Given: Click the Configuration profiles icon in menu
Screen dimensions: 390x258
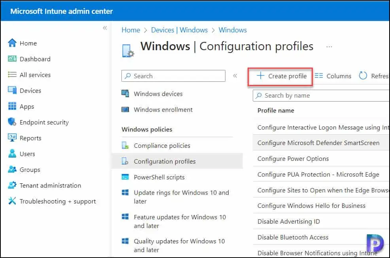Looking at the screenshot, I should coord(125,161).
